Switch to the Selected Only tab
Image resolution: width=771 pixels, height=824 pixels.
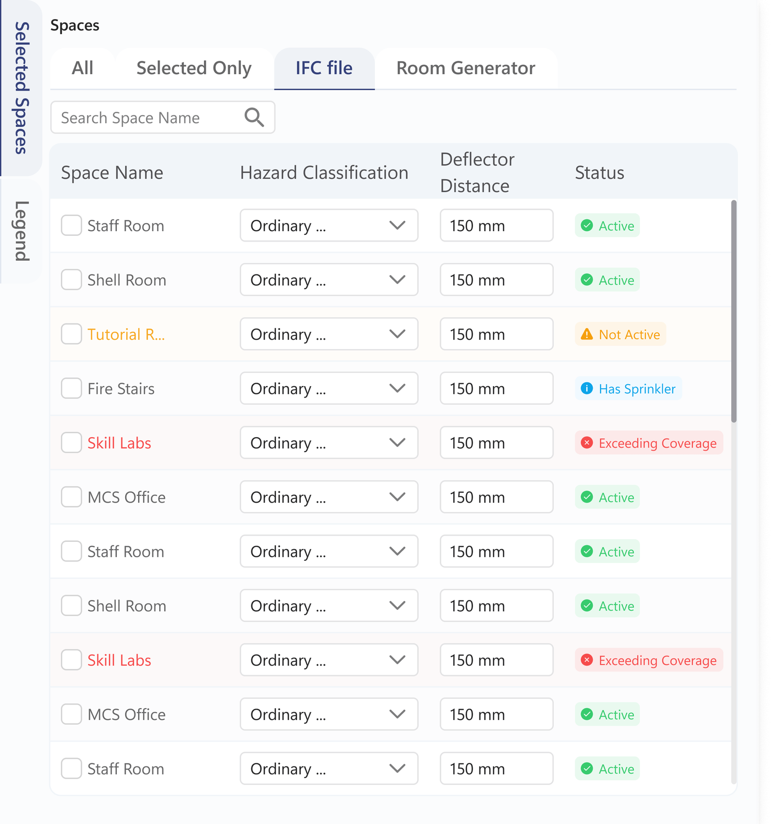(x=194, y=68)
